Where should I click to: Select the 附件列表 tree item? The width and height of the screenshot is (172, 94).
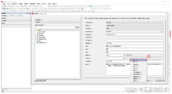(x=41, y=34)
